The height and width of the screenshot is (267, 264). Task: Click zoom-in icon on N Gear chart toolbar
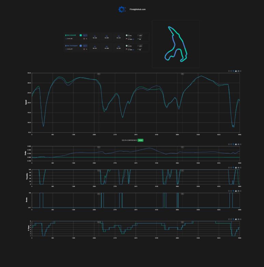point(229,219)
